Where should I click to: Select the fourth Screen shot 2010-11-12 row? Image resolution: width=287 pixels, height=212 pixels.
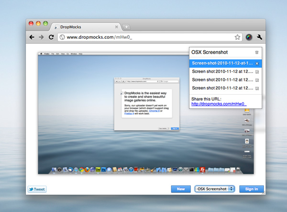(x=225, y=88)
